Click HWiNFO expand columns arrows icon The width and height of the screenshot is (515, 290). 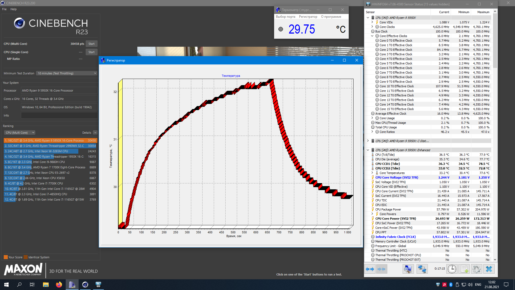point(370,269)
